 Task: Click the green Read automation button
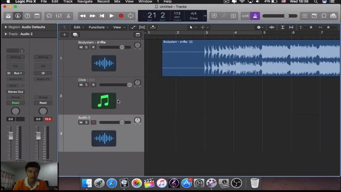click(x=15, y=103)
